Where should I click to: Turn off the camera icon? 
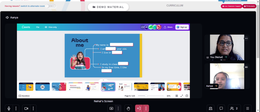(26, 109)
